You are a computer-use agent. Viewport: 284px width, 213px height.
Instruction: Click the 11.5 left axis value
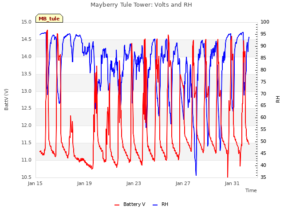pos(27,143)
